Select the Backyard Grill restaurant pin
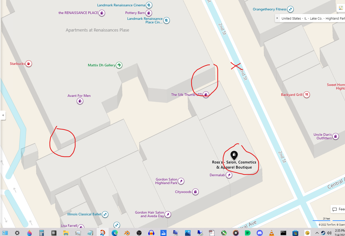 point(307,95)
